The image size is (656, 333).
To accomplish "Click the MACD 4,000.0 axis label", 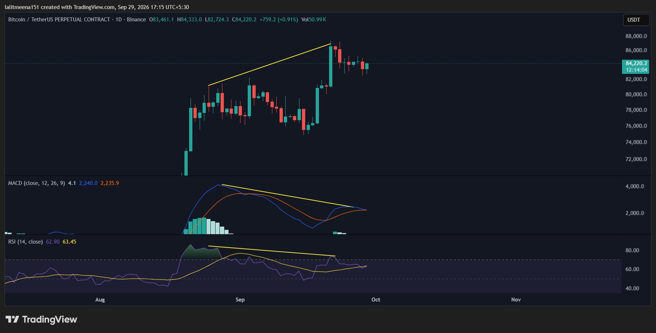I will (x=635, y=186).
